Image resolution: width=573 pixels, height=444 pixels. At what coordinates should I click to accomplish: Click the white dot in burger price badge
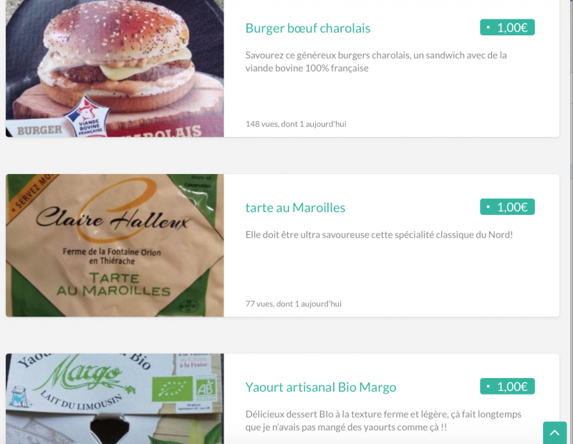coord(488,27)
